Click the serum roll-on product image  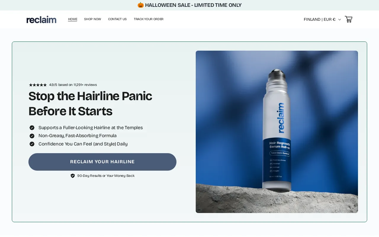click(277, 132)
